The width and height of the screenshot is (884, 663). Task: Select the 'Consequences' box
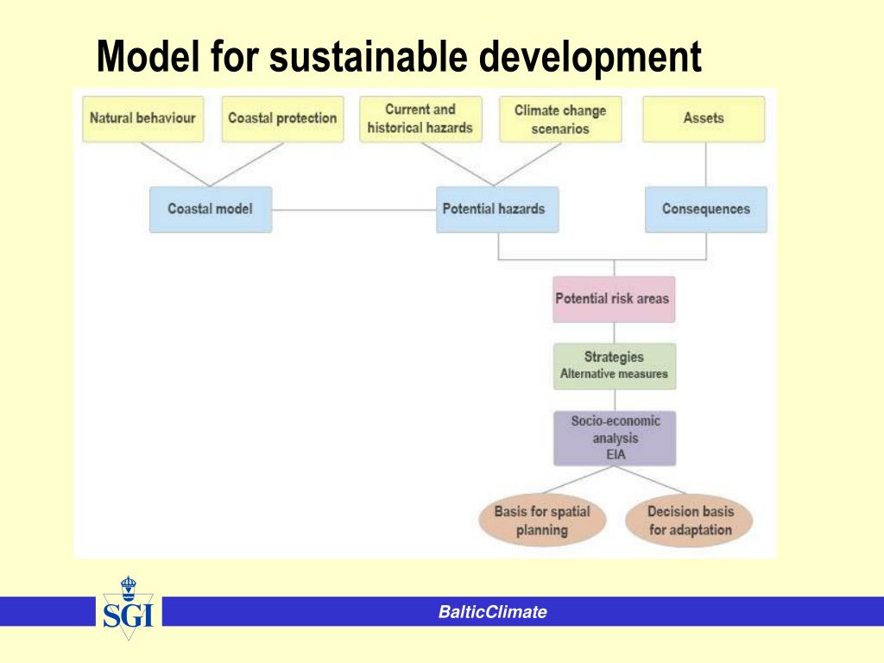click(x=706, y=210)
